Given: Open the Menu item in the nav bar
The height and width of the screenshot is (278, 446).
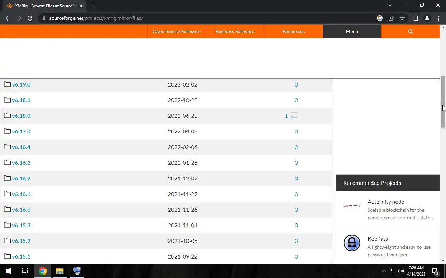Looking at the screenshot, I should click(x=352, y=31).
